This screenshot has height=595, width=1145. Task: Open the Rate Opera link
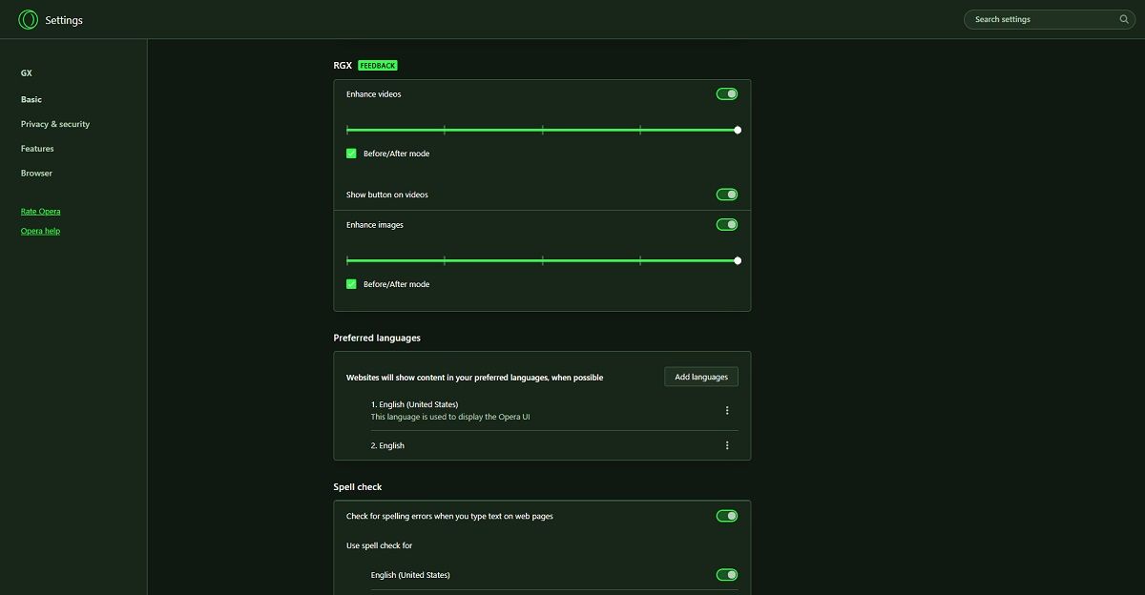click(40, 211)
